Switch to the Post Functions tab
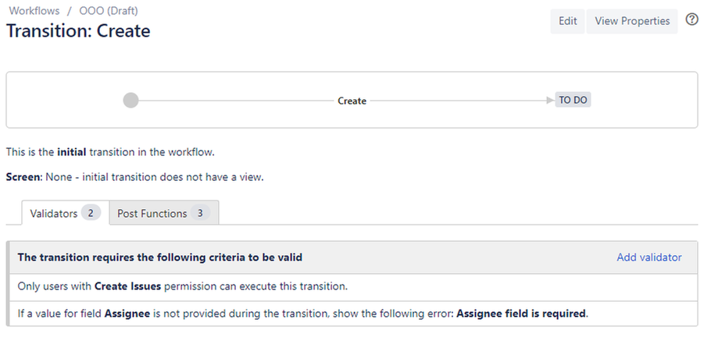This screenshot has width=704, height=337. click(x=152, y=213)
